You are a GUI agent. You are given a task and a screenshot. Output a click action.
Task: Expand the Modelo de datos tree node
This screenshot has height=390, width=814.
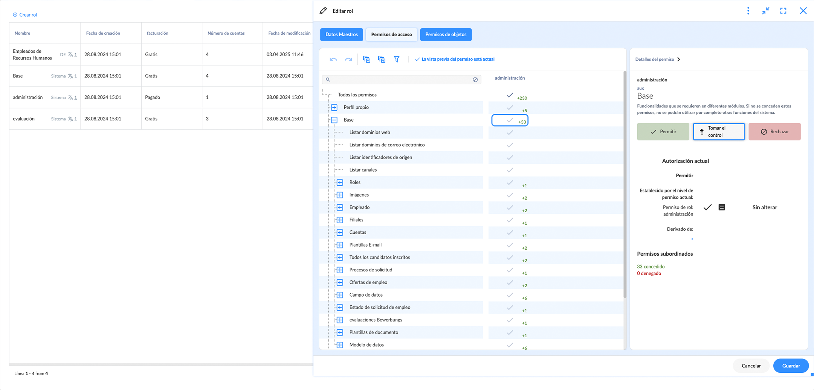point(340,345)
